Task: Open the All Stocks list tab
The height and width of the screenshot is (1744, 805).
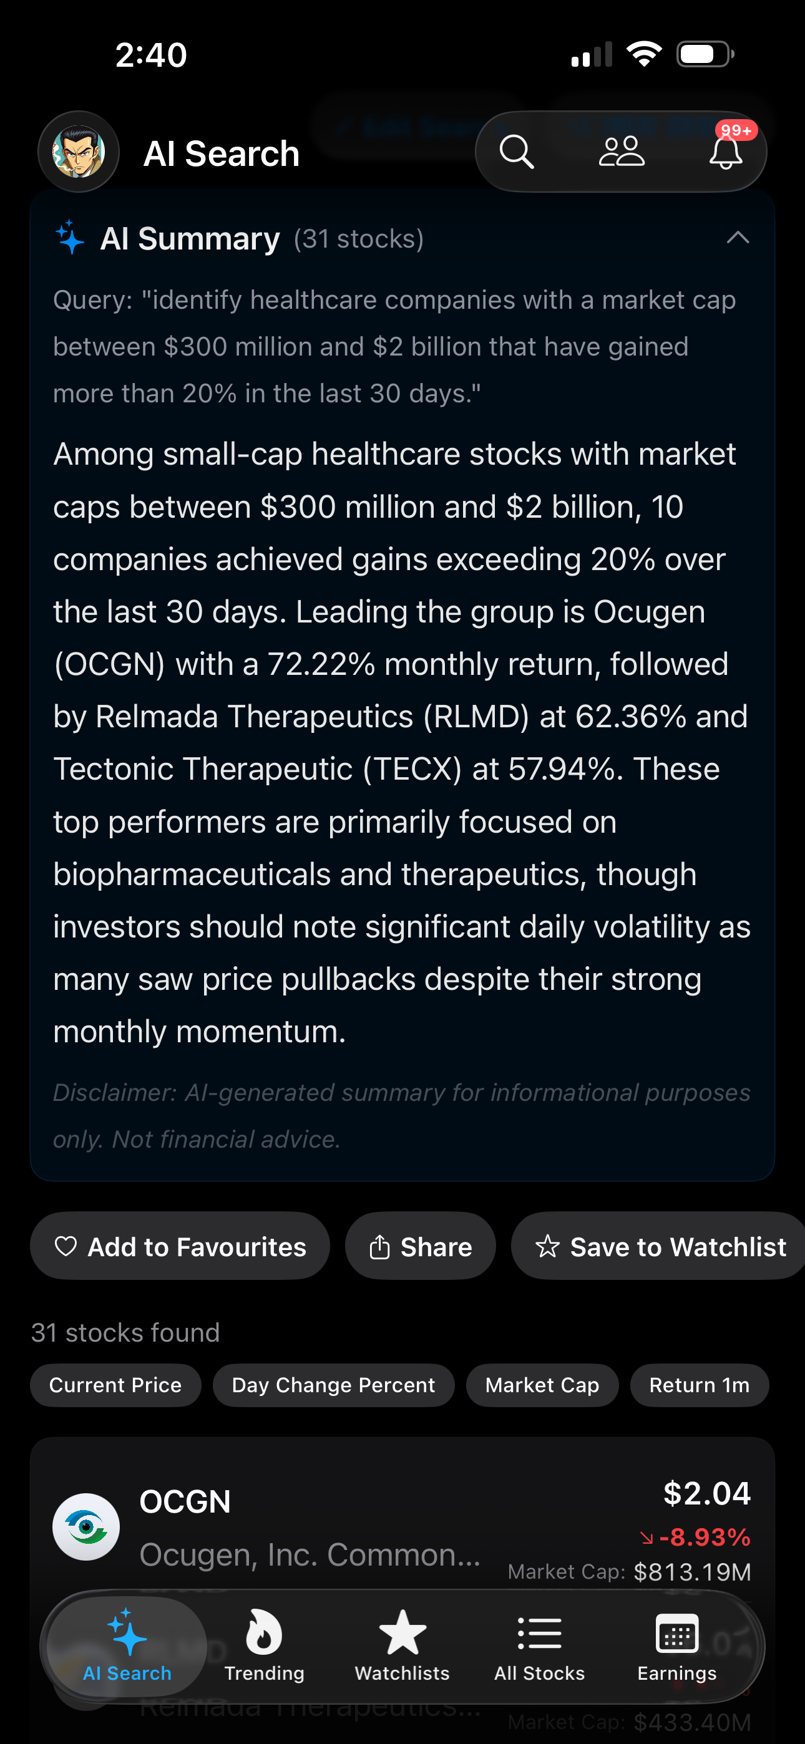Action: coord(539,1647)
